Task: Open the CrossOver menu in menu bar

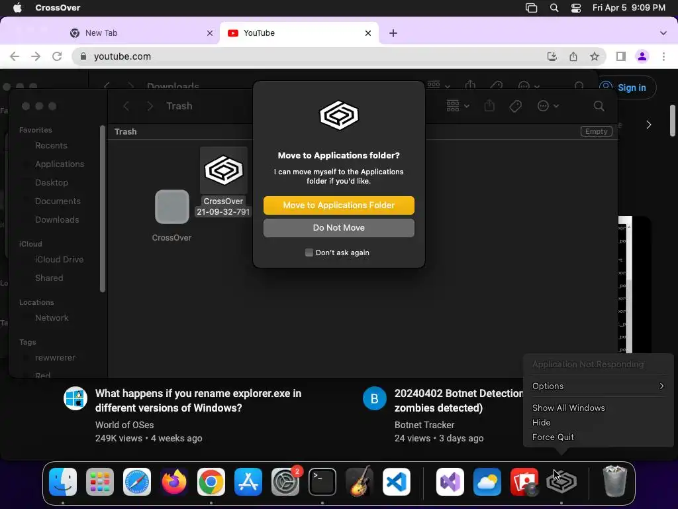Action: [58, 8]
